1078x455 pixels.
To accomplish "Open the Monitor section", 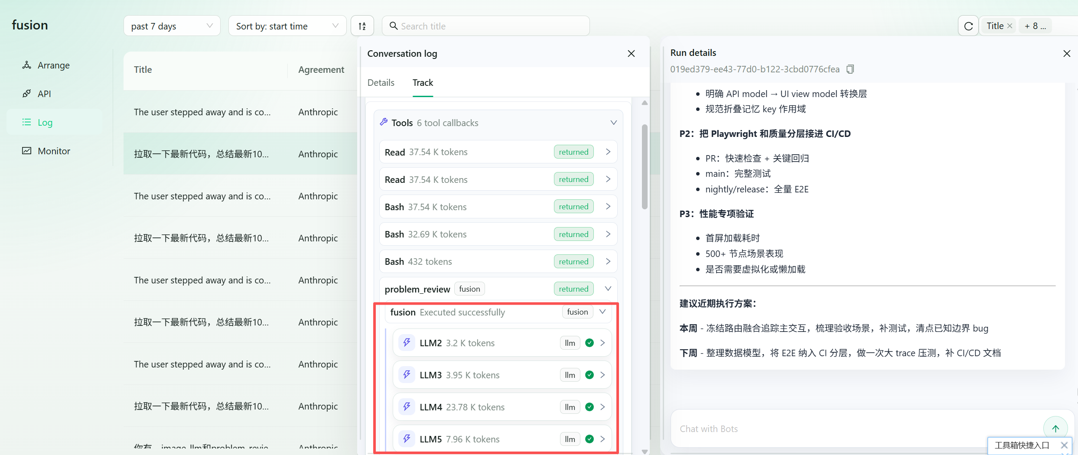I will coord(54,151).
